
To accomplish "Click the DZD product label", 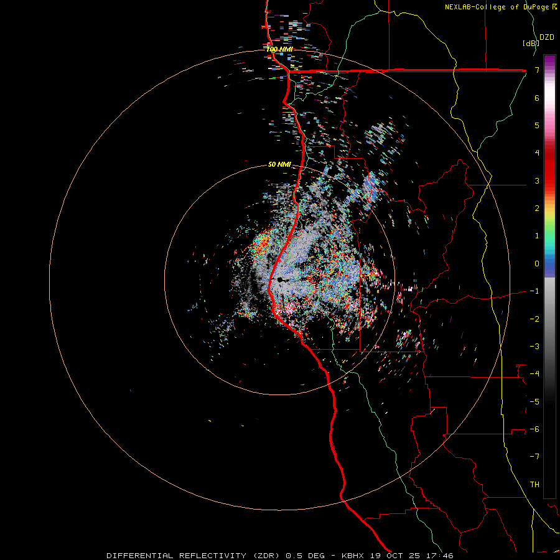I will click(547, 37).
